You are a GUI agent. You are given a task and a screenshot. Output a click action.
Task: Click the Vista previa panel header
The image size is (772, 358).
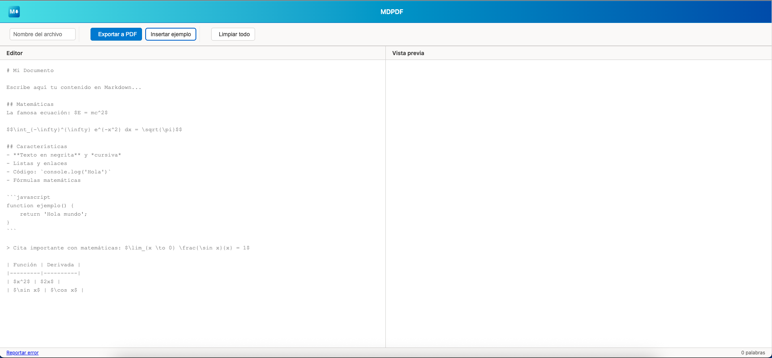pos(408,53)
